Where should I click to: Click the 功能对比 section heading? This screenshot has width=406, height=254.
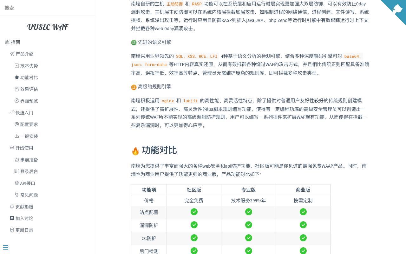[159, 150]
